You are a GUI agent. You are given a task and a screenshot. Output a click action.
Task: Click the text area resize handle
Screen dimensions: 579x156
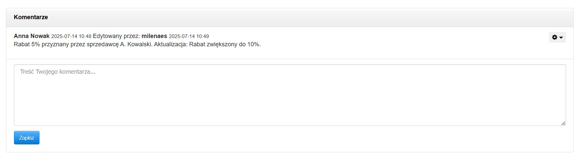coord(563,123)
